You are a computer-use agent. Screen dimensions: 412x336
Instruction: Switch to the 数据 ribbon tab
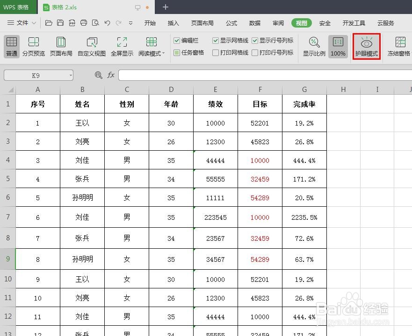[254, 22]
